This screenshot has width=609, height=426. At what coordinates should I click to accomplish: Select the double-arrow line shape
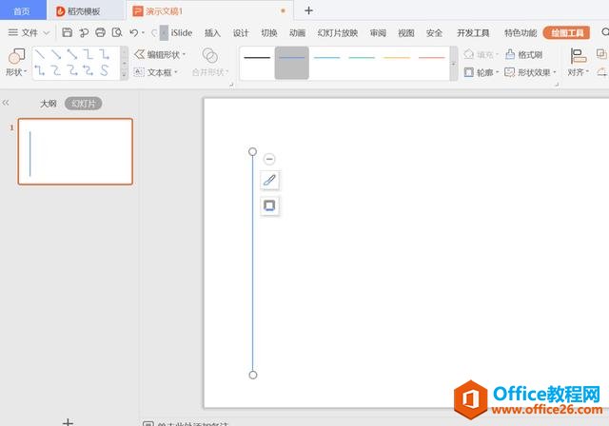point(72,54)
